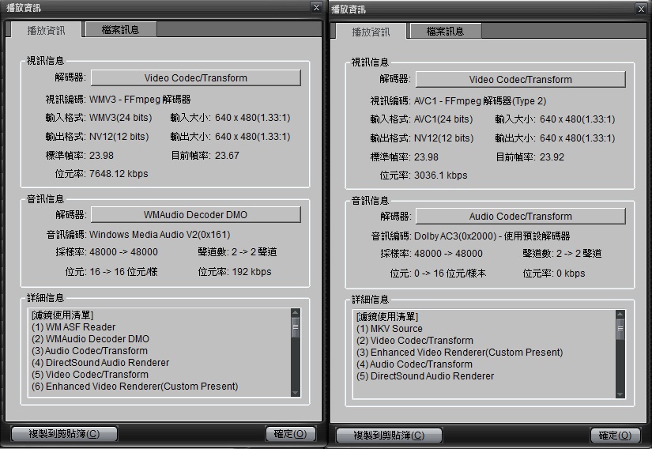Confirm right dialog with 確定 button

point(615,436)
